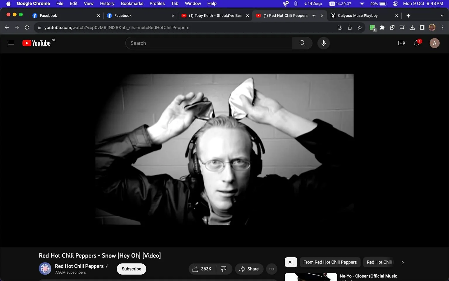Click the Share button

click(249, 269)
